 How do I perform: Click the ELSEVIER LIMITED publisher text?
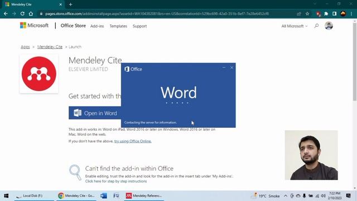pyautogui.click(x=88, y=69)
